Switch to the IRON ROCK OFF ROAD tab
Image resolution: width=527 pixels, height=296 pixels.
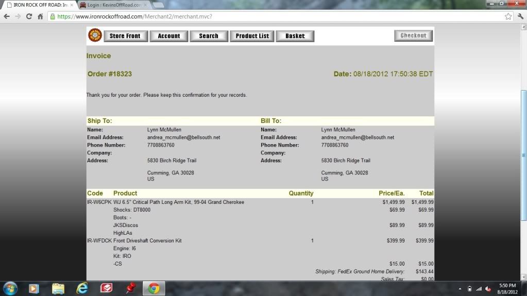point(40,5)
